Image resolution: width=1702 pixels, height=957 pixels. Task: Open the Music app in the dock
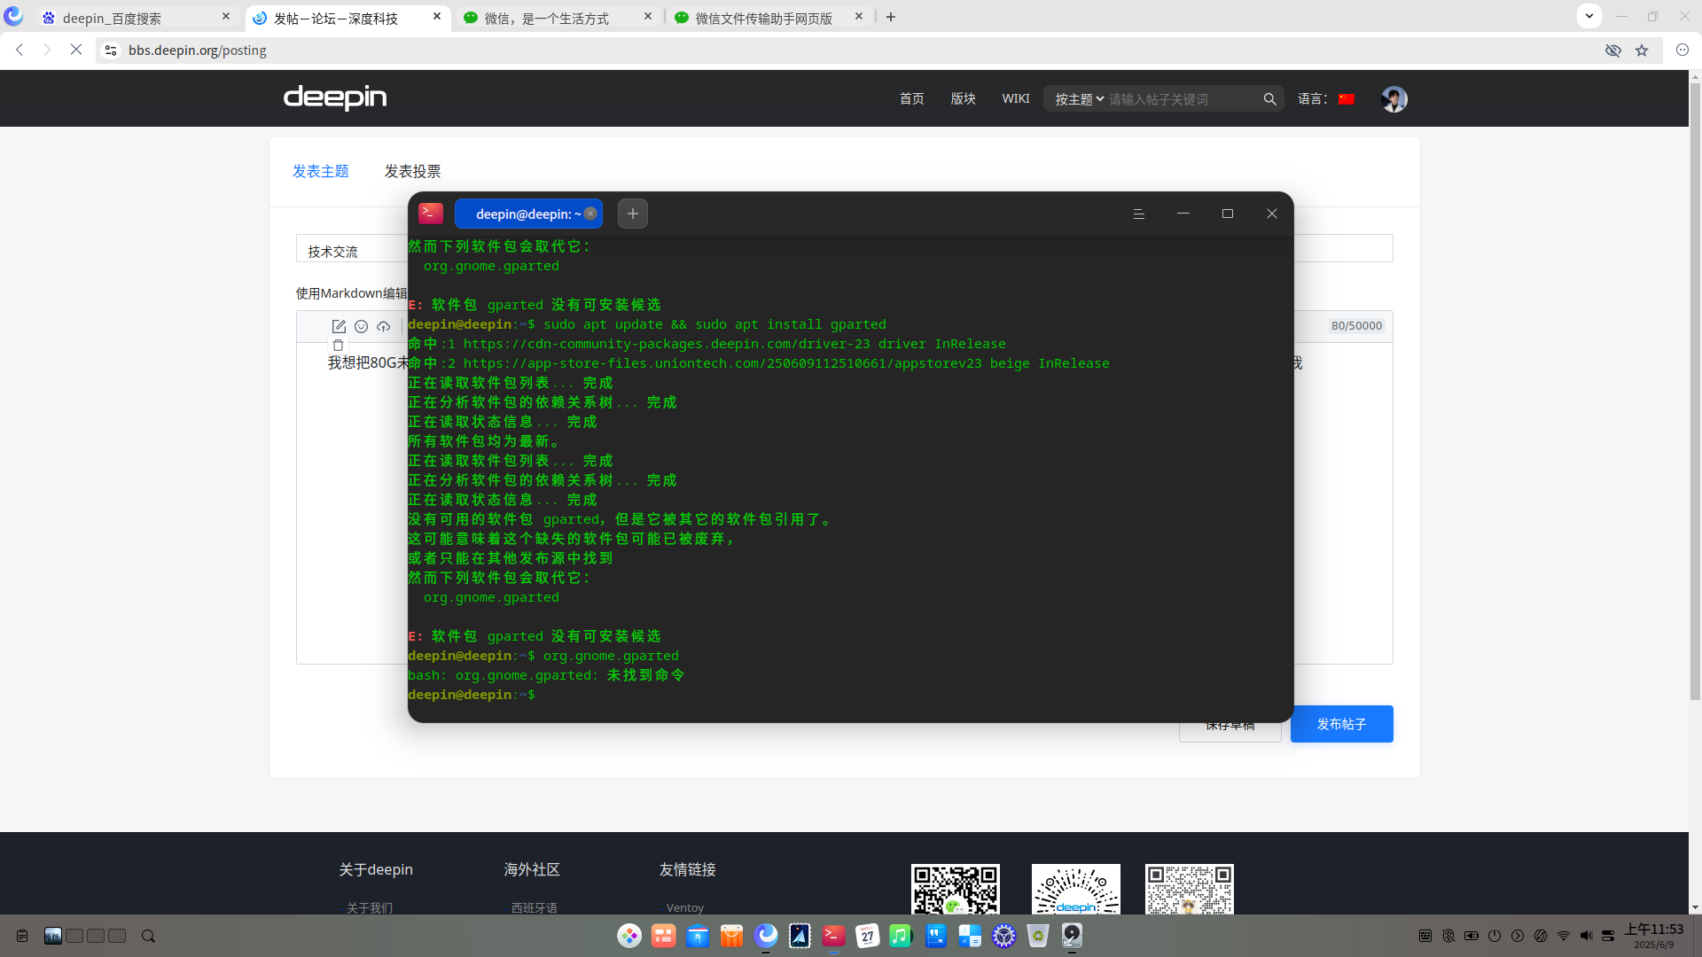[901, 936]
